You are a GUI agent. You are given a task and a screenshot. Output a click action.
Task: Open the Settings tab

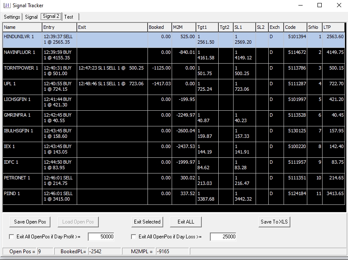pyautogui.click(x=12, y=17)
